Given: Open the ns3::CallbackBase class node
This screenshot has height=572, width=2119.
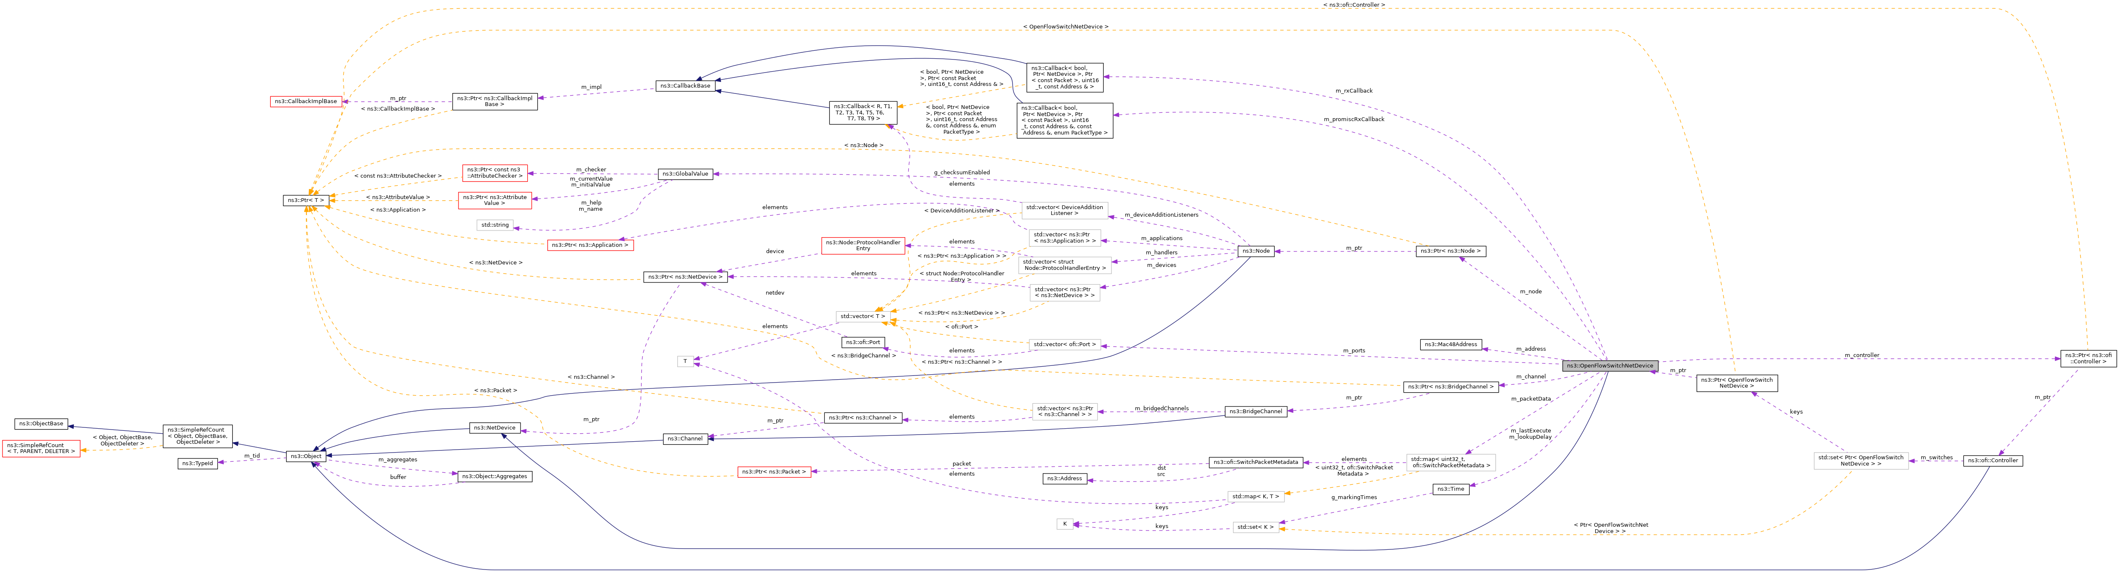Looking at the screenshot, I should tap(685, 85).
